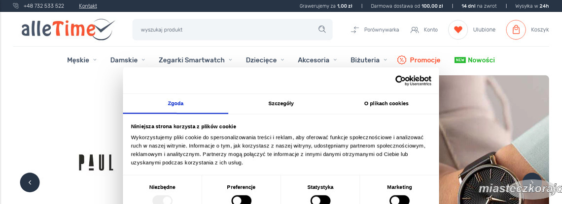The height and width of the screenshot is (204, 562).
Task: Open the shopping bag cart icon
Action: (516, 29)
